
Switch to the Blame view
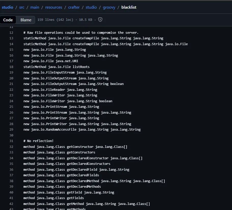(26, 20)
